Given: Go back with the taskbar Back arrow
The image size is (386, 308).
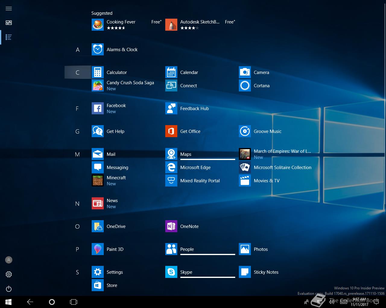Looking at the screenshot, I should click(30, 302).
